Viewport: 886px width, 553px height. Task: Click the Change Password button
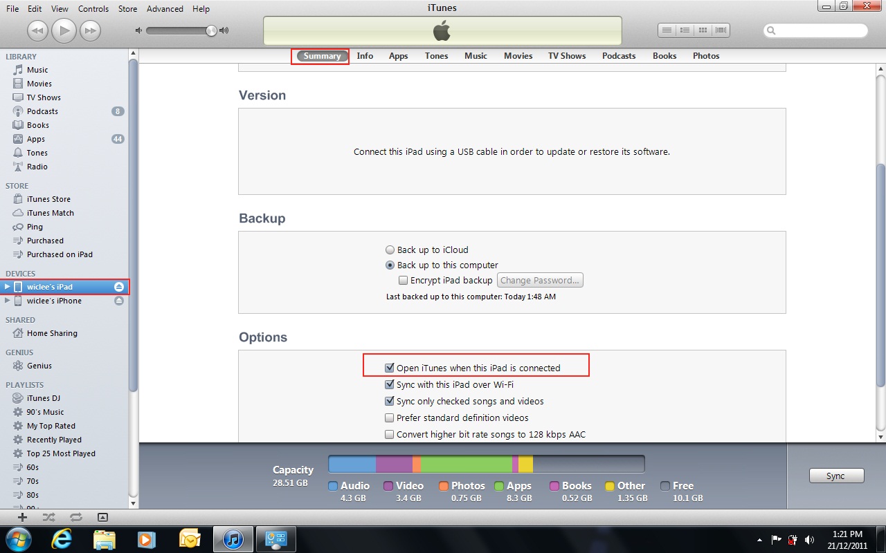click(540, 280)
